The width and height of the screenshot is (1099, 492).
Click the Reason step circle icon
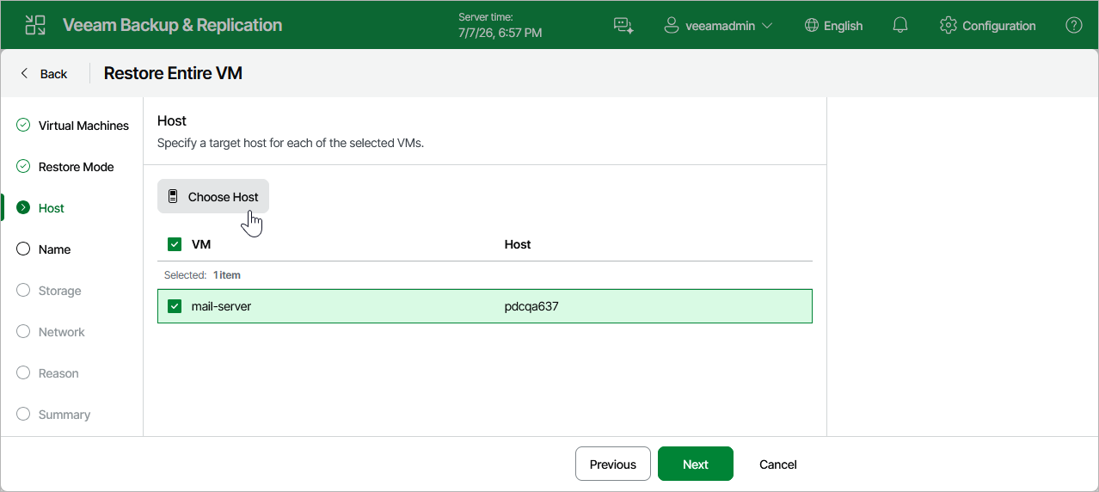[x=23, y=372]
